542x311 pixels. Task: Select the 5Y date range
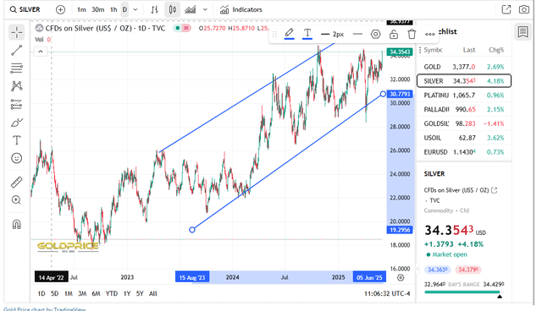pos(140,293)
